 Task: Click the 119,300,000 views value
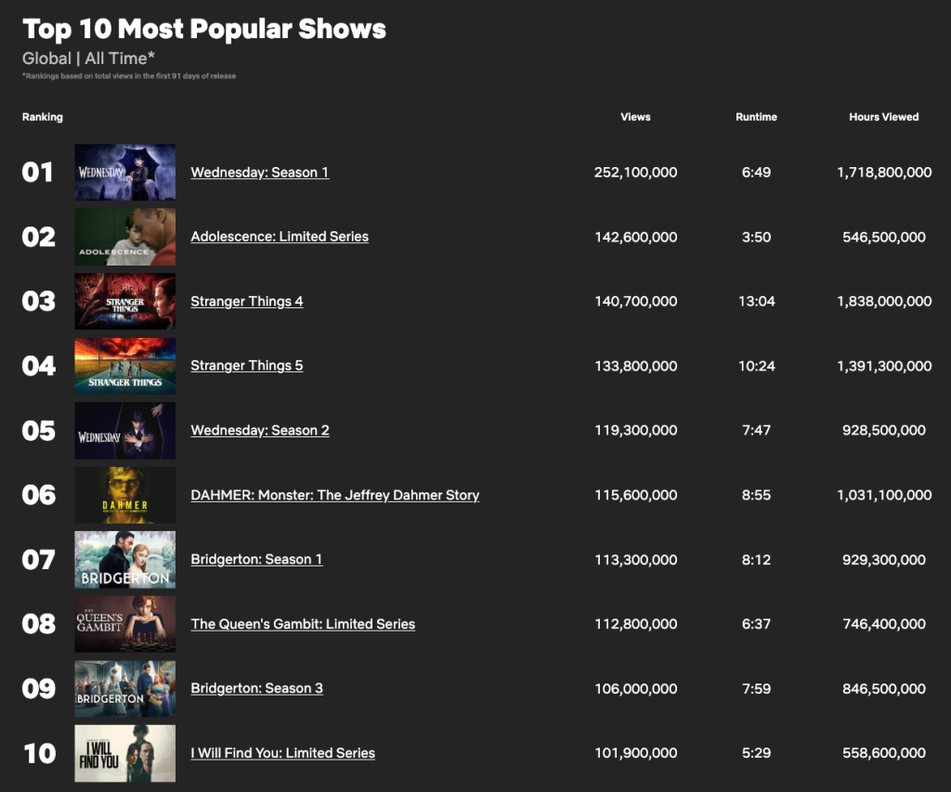(635, 431)
